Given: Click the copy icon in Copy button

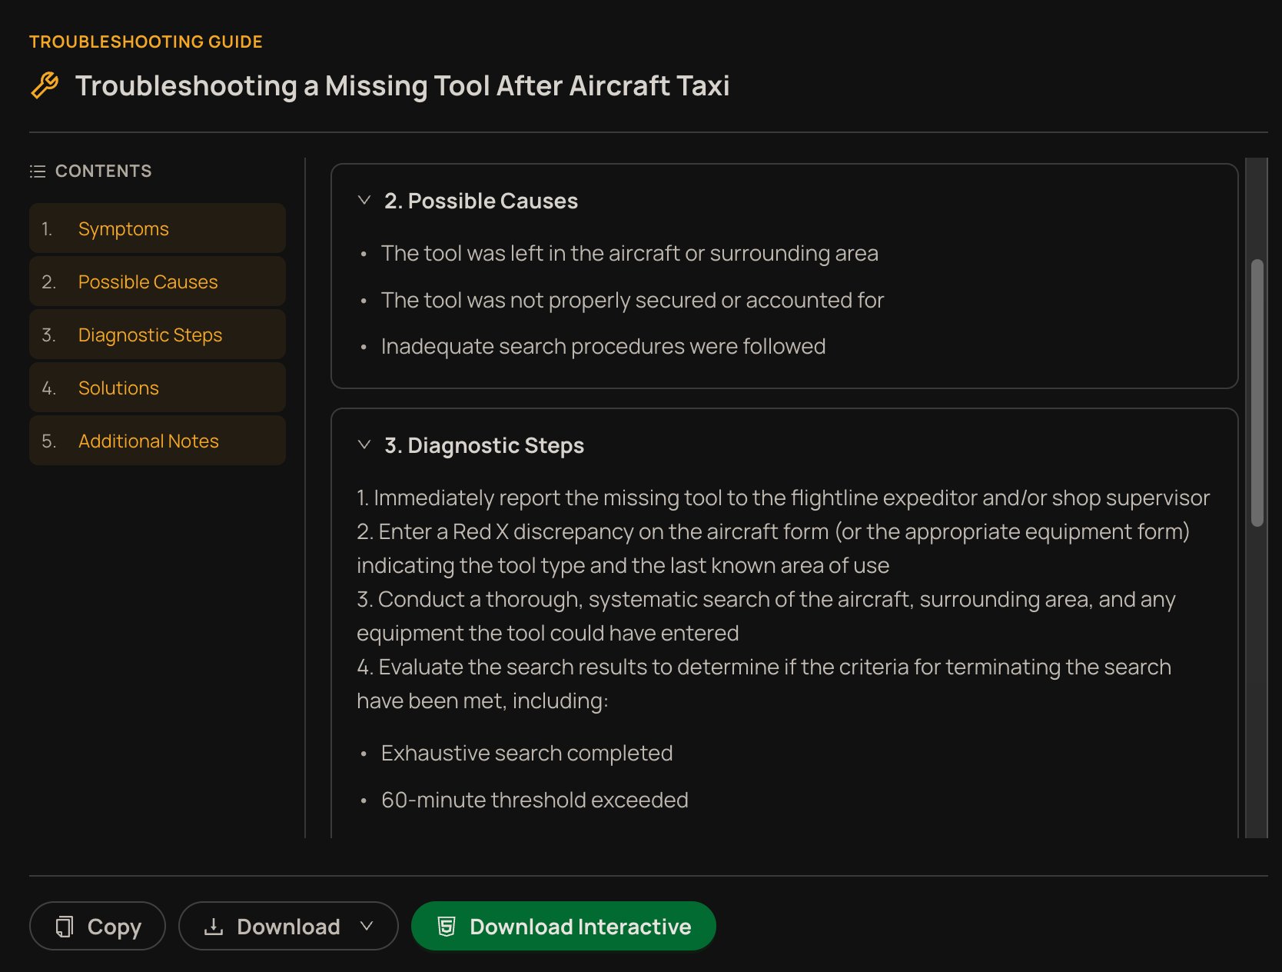Looking at the screenshot, I should (65, 927).
